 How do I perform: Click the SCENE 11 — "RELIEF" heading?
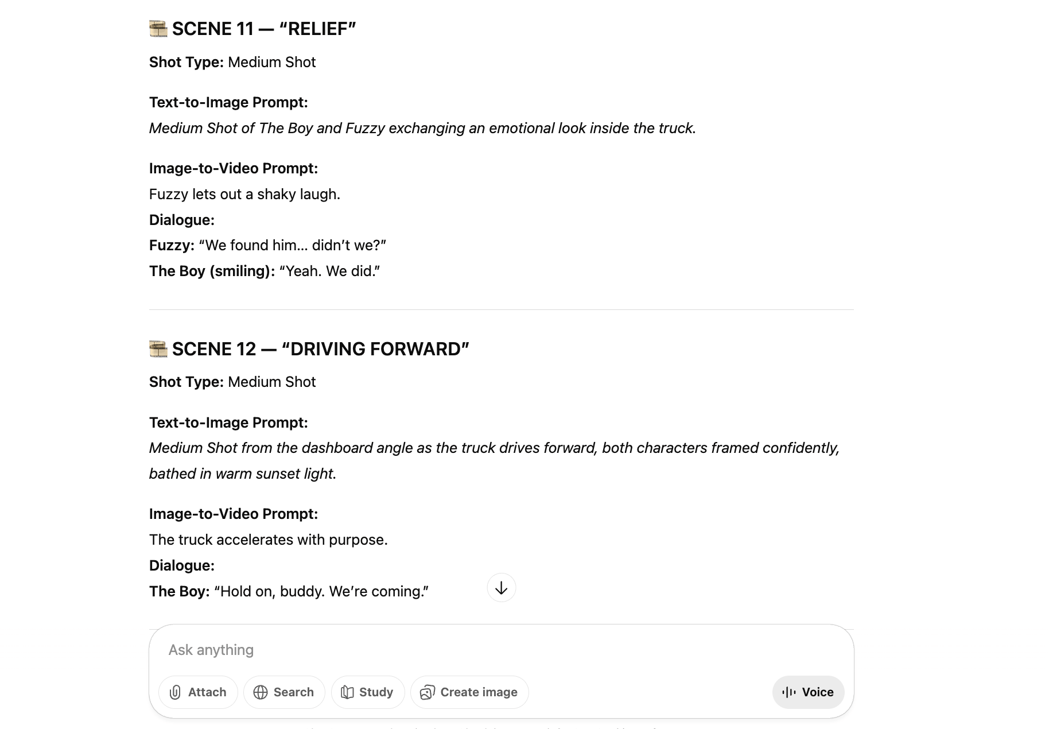point(264,29)
